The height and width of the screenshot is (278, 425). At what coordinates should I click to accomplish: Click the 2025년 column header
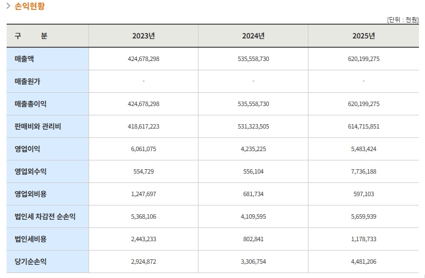coord(363,36)
